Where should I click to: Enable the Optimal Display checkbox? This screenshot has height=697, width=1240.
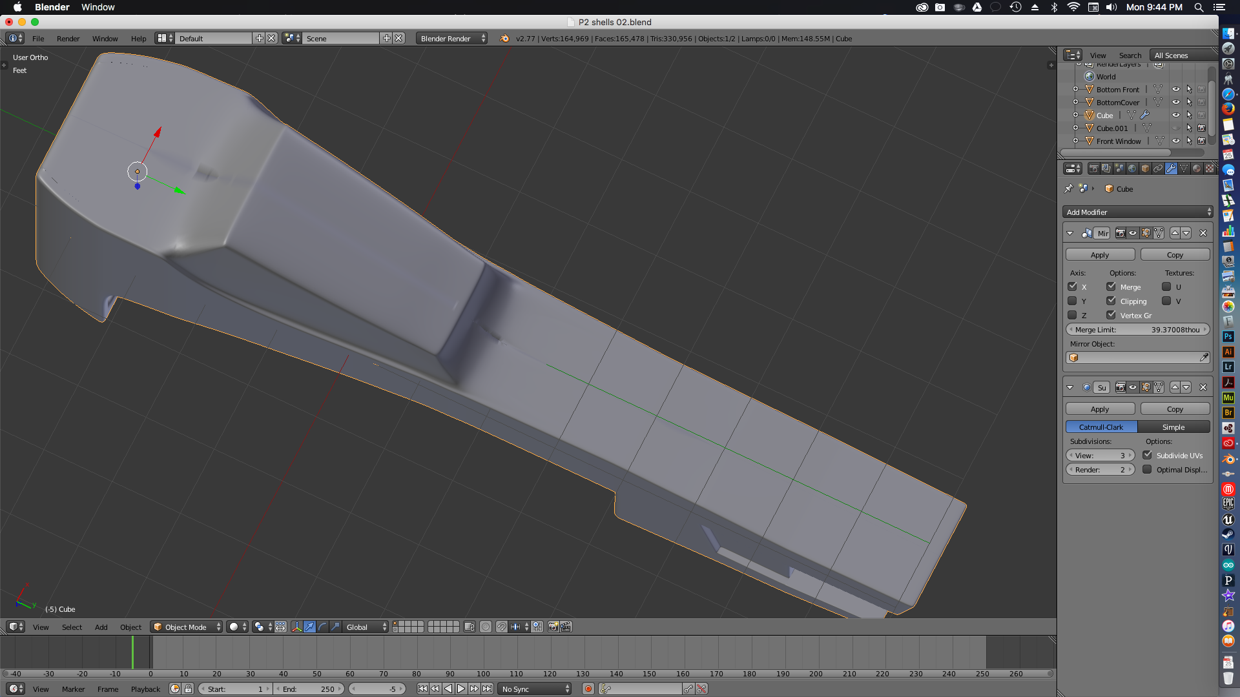[1147, 469]
